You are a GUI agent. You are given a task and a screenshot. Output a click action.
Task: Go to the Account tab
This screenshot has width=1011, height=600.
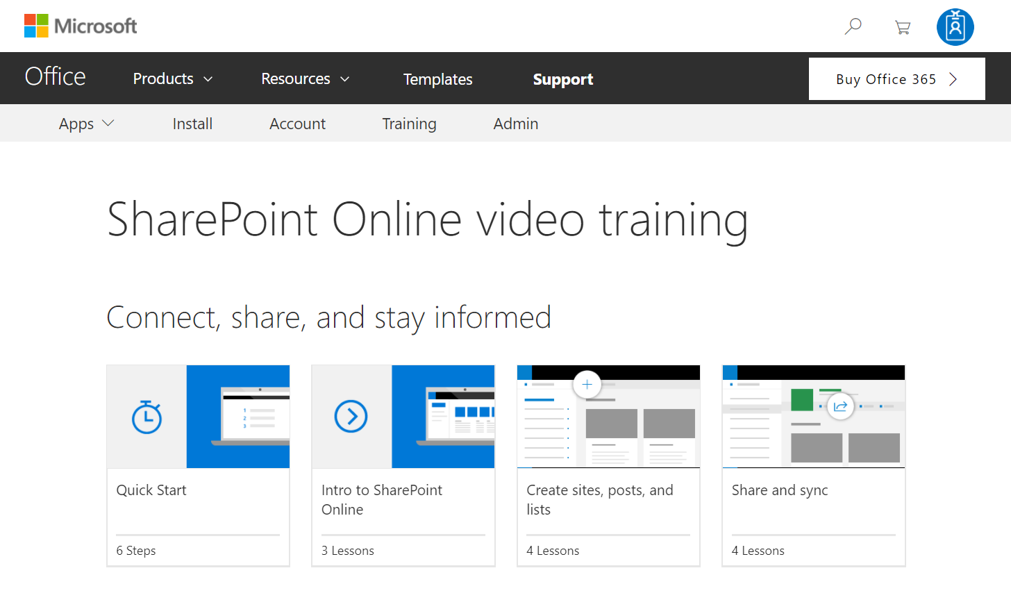coord(297,124)
